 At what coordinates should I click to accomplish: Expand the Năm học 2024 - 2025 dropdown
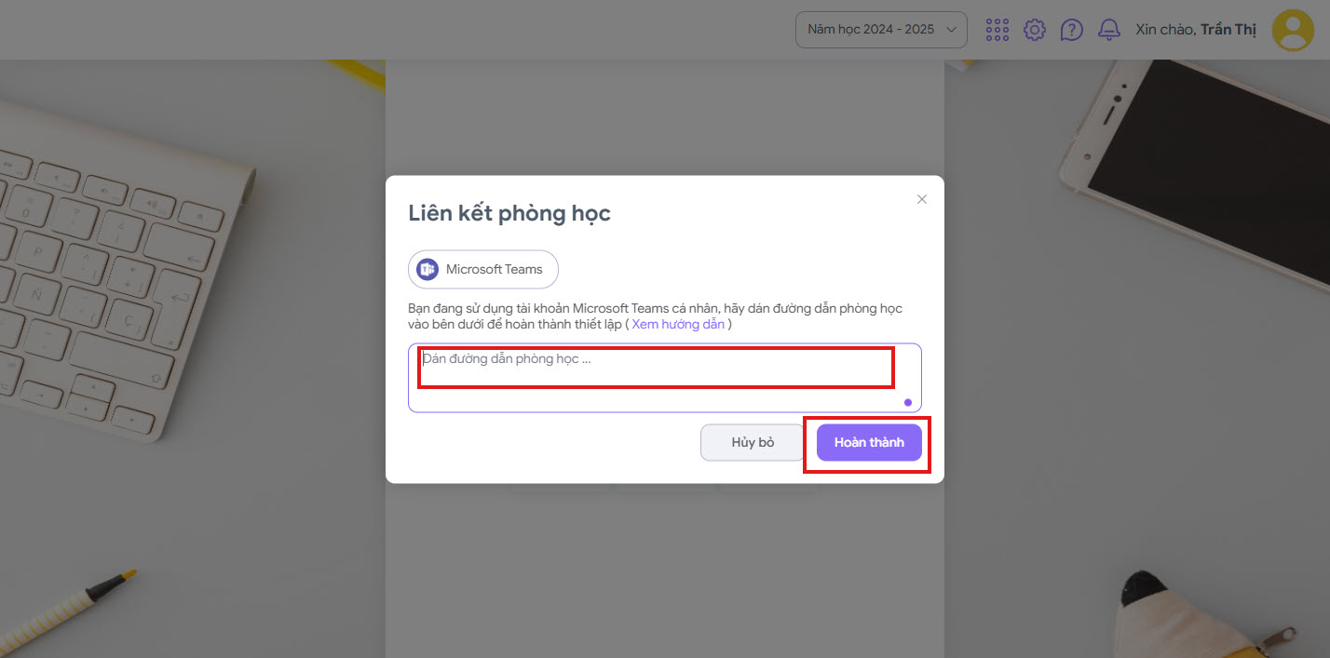pyautogui.click(x=880, y=30)
